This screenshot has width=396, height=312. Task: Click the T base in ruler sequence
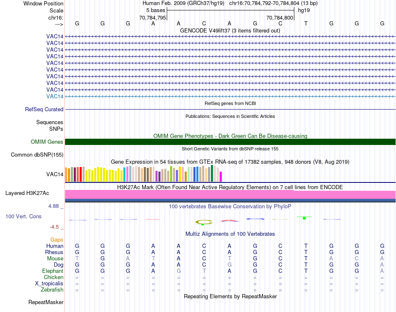point(306,23)
